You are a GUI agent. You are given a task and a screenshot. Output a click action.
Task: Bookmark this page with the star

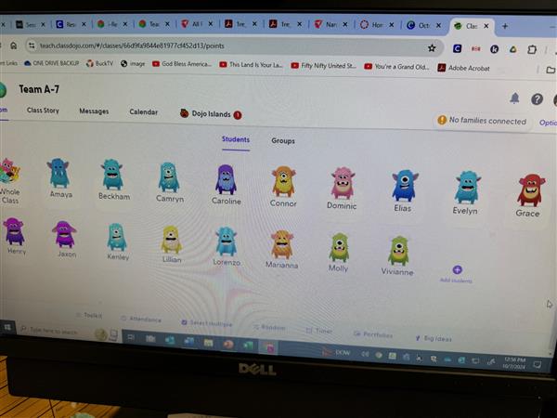[432, 48]
